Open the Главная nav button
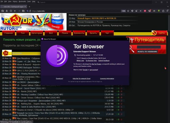 pyautogui.click(x=8, y=33)
